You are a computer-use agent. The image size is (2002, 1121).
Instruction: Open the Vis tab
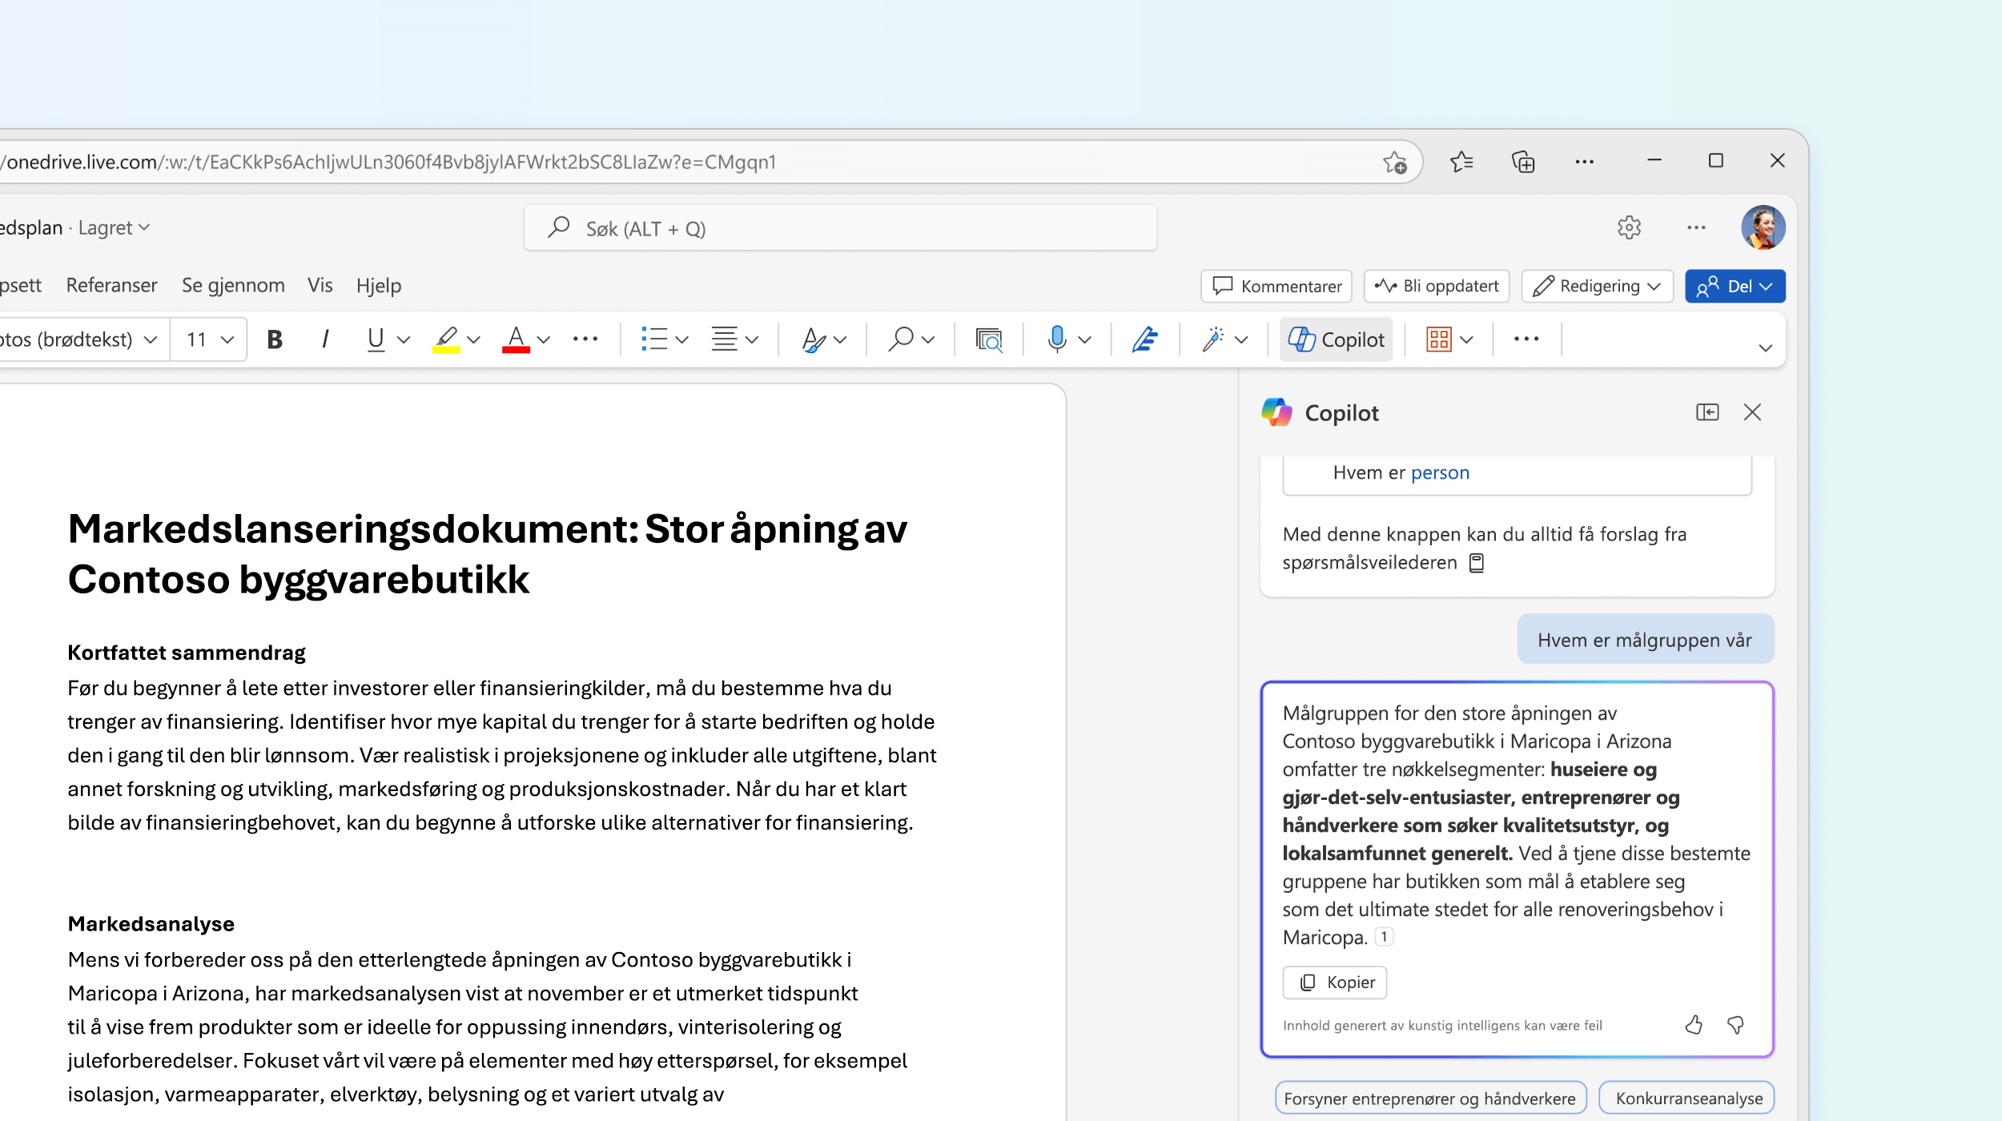point(320,286)
